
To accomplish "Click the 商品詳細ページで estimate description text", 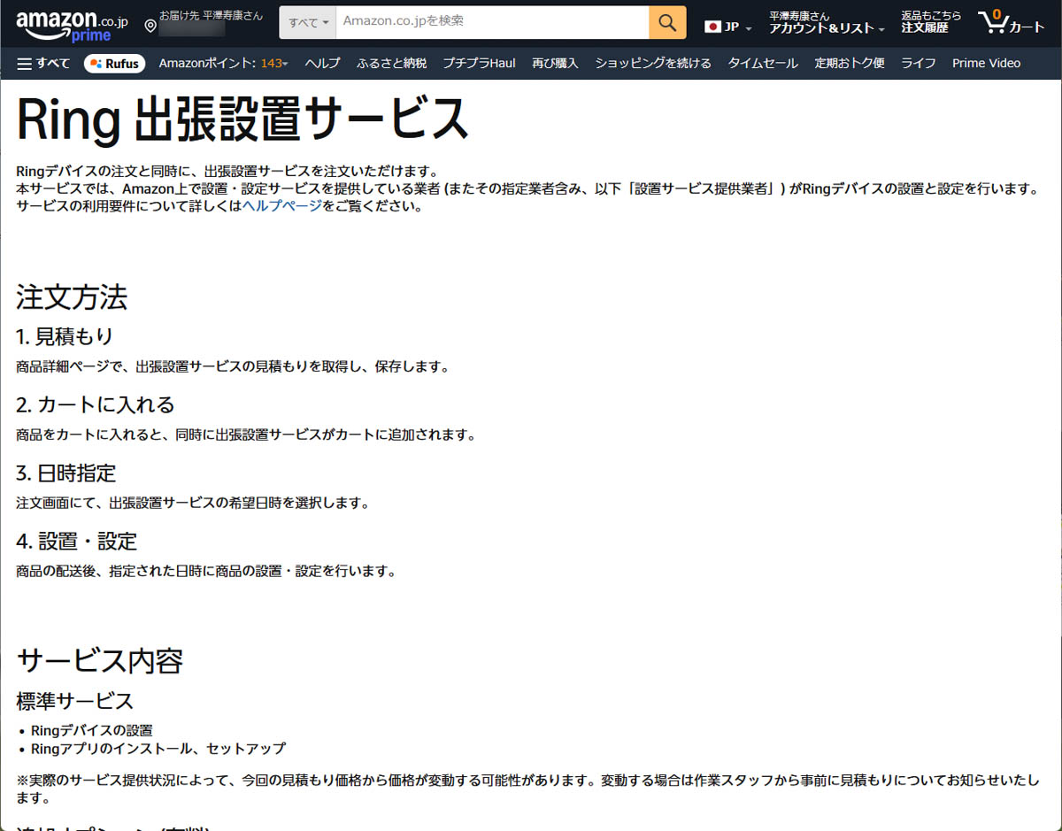I will [233, 365].
